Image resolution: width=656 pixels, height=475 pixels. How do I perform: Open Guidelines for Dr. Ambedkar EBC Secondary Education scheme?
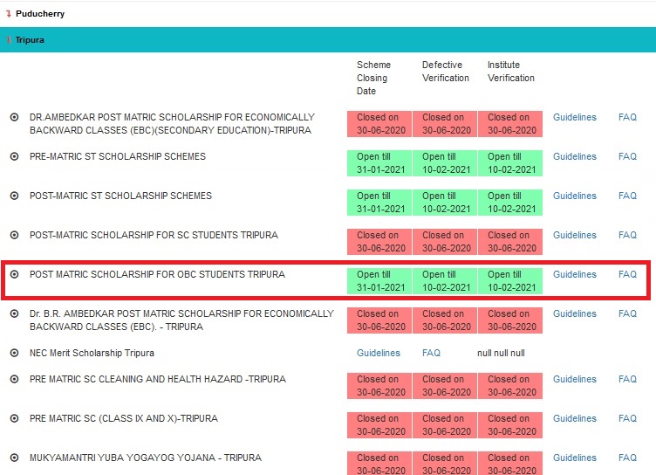coord(574,117)
